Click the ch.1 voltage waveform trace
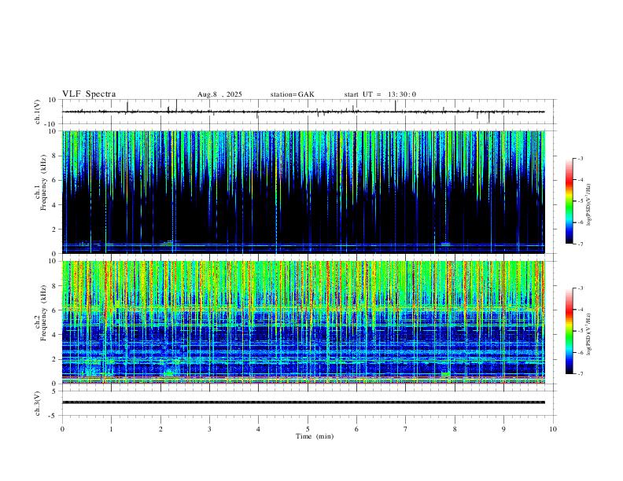Screen dimensions: 623x481 [x=303, y=112]
